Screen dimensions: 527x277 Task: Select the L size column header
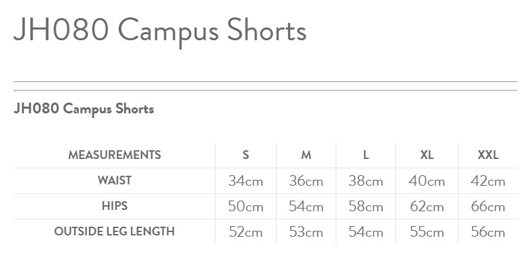click(366, 155)
